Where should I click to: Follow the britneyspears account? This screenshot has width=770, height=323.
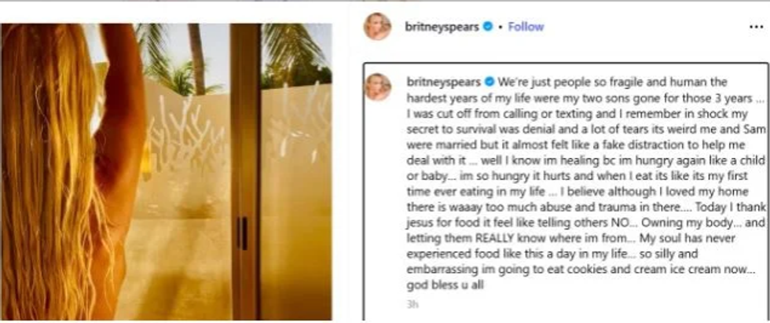pyautogui.click(x=526, y=27)
